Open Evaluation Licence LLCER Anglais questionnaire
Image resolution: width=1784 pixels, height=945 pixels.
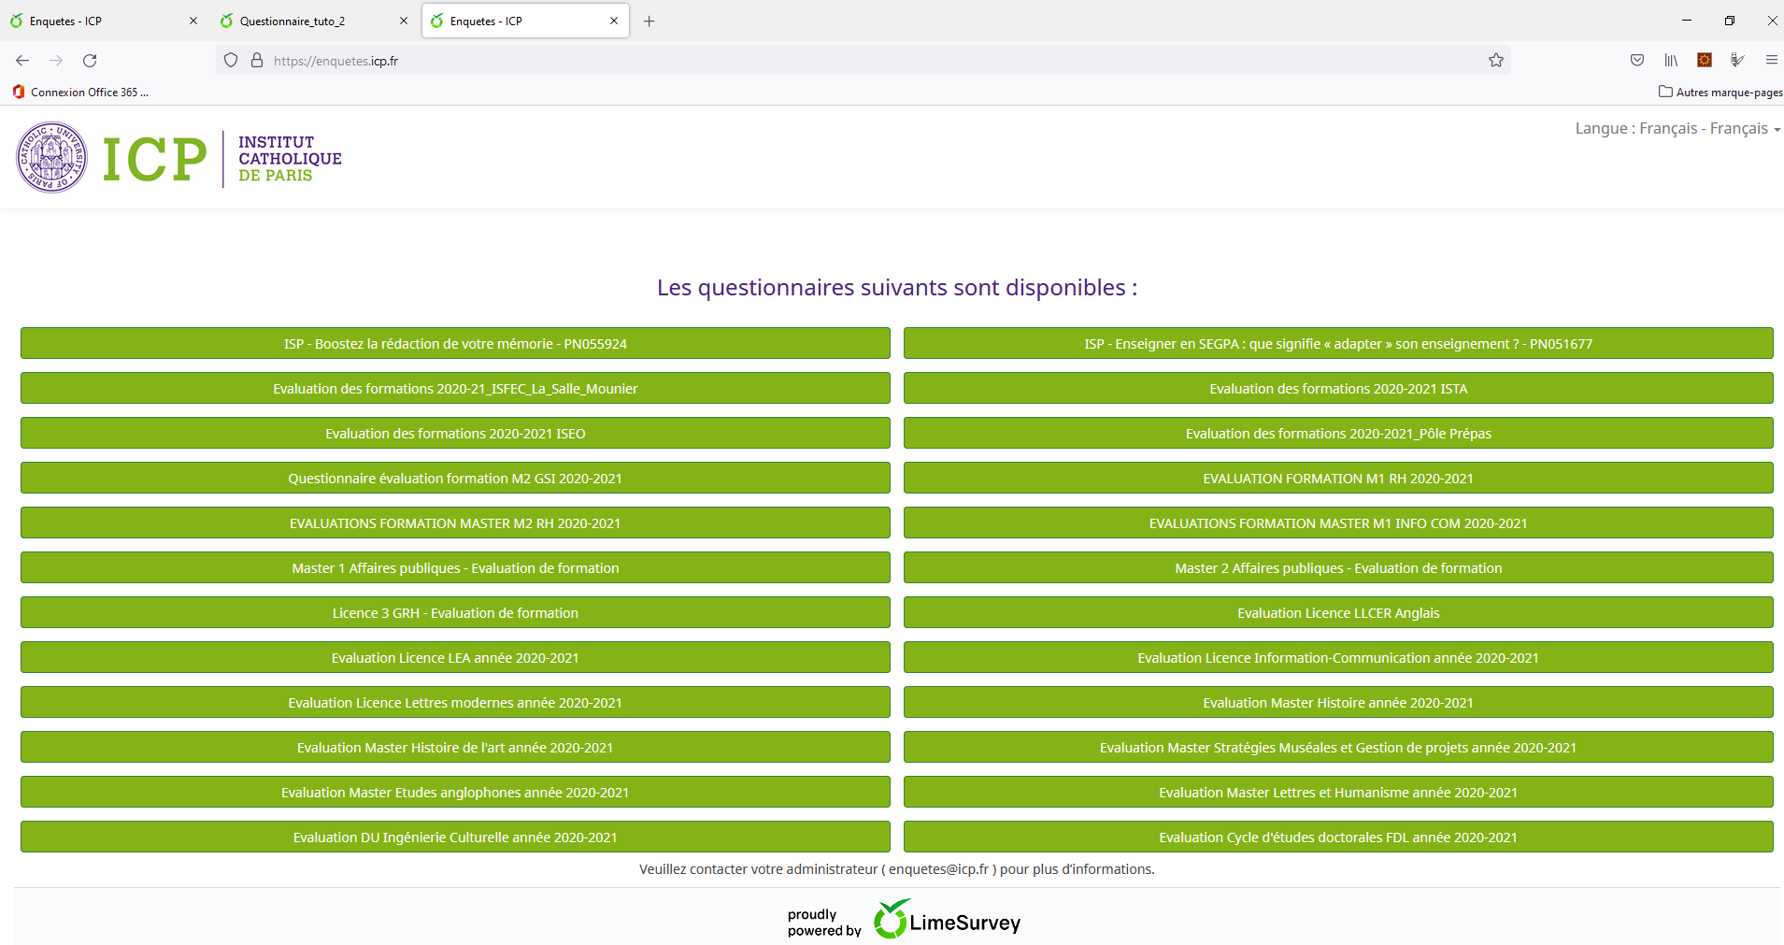tap(1337, 613)
